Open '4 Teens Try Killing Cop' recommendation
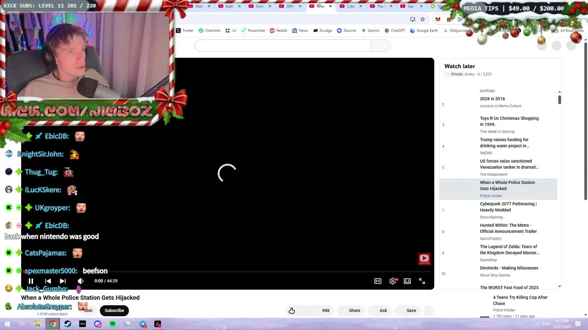588x330 pixels. (520, 300)
